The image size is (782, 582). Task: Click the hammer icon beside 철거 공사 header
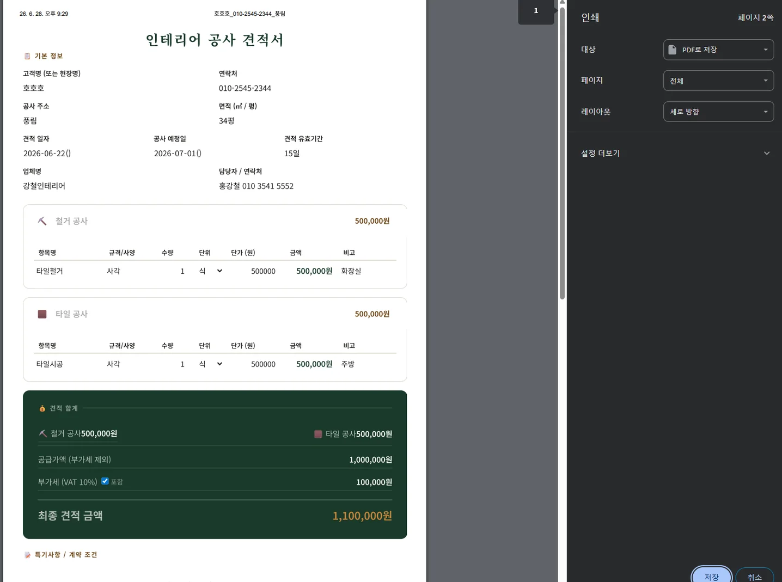click(42, 221)
